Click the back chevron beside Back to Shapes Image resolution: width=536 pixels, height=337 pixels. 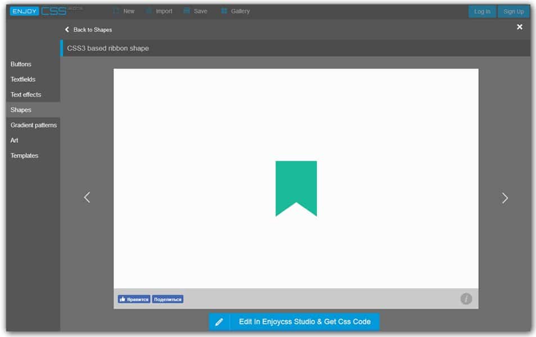pyautogui.click(x=67, y=29)
